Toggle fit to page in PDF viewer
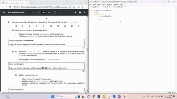The height and width of the screenshot is (99, 177). 55,12
